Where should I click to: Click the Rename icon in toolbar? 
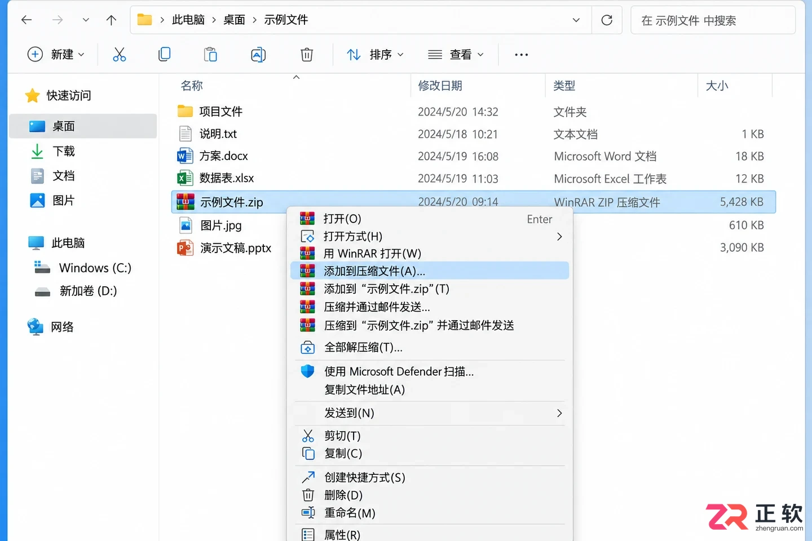tap(258, 55)
